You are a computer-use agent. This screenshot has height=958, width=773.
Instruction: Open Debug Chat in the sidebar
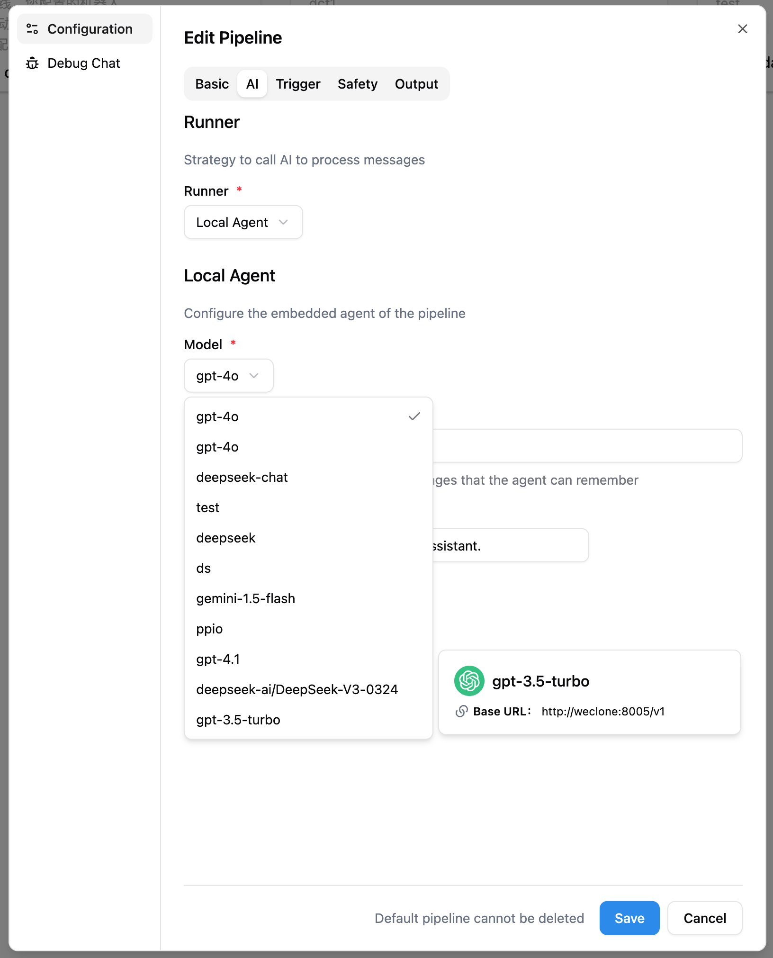point(84,63)
